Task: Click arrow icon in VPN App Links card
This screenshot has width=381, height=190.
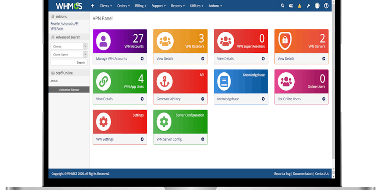Action: click(142, 99)
